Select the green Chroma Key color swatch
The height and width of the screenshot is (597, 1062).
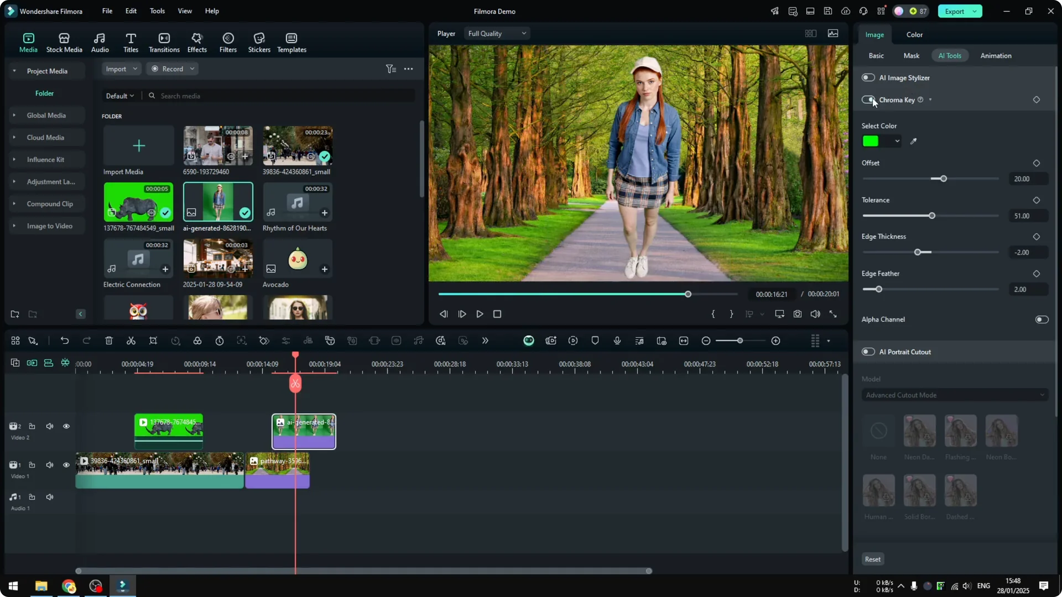click(x=872, y=141)
